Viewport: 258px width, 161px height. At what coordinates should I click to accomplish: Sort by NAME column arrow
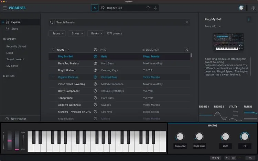tap(68, 50)
